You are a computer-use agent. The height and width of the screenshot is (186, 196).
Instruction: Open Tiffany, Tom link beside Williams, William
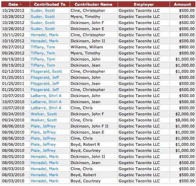click(43, 47)
